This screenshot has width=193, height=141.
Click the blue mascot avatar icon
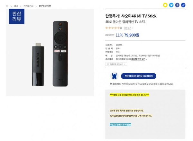[114, 76]
